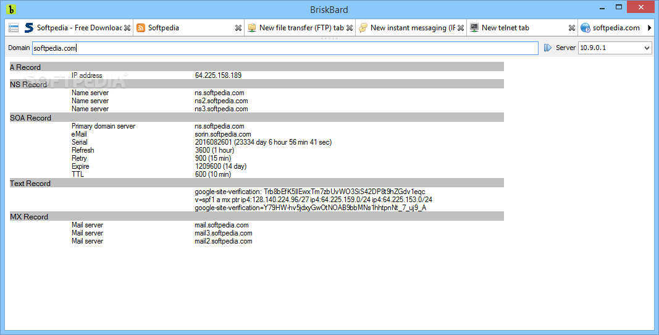Click mail server mail3.softpedia.com

coord(223,233)
